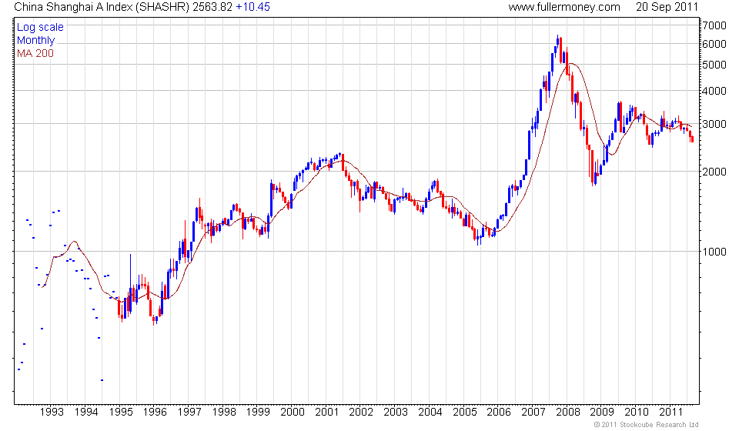Click the 1996 year axis label
Image resolution: width=739 pixels, height=431 pixels.
click(x=155, y=413)
